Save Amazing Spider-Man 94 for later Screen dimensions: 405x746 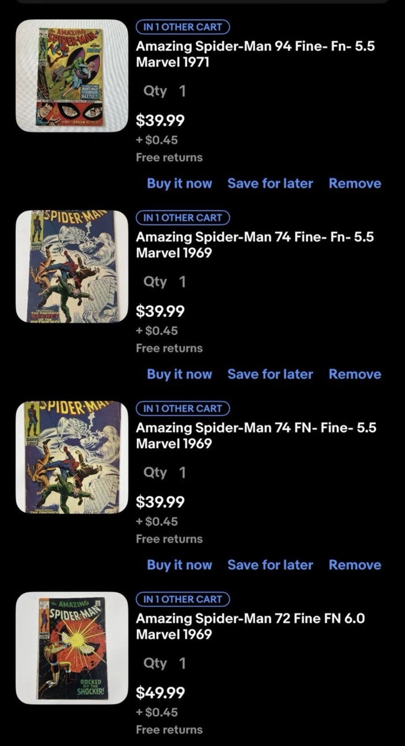point(270,184)
